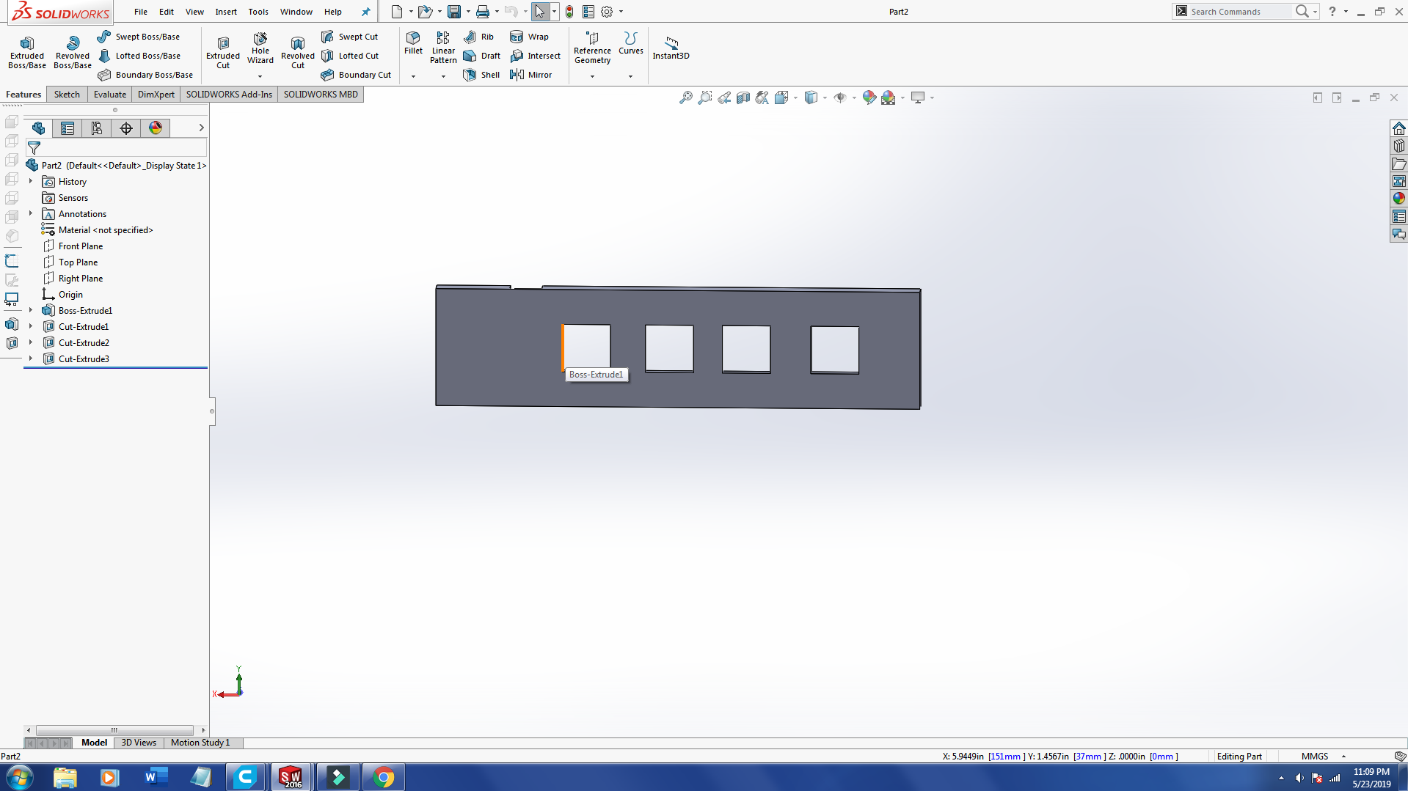Select the Extruded Boss/Base tool
This screenshot has width=1408, height=791.
coord(27,52)
